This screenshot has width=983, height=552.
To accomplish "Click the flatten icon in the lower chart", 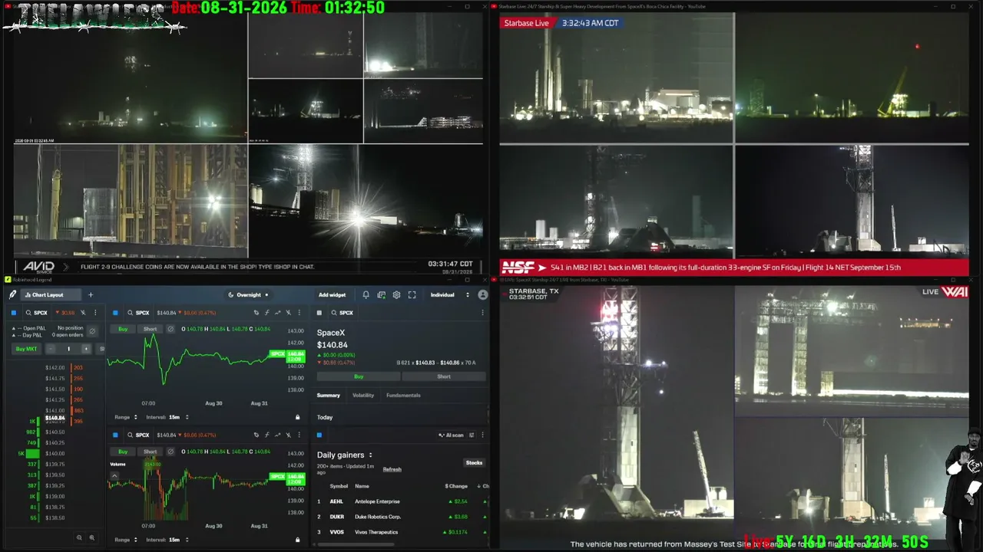I will [x=170, y=452].
